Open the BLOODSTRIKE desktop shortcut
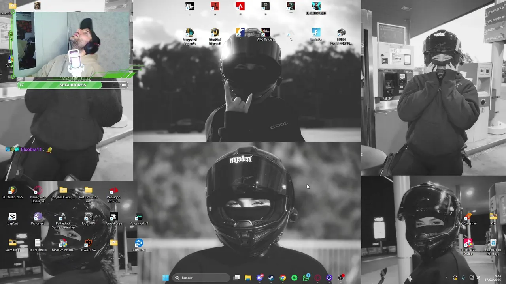506x284 pixels. [316, 8]
